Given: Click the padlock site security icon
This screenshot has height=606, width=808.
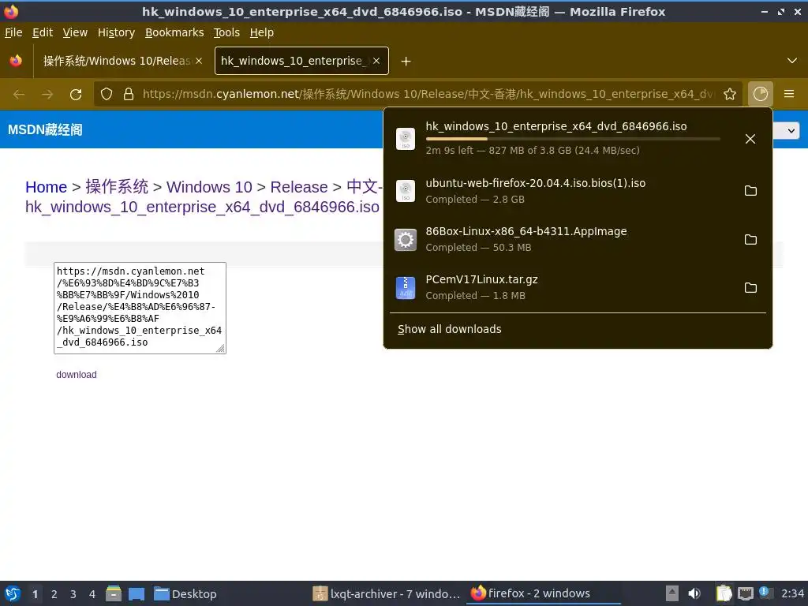Looking at the screenshot, I should click(x=129, y=95).
